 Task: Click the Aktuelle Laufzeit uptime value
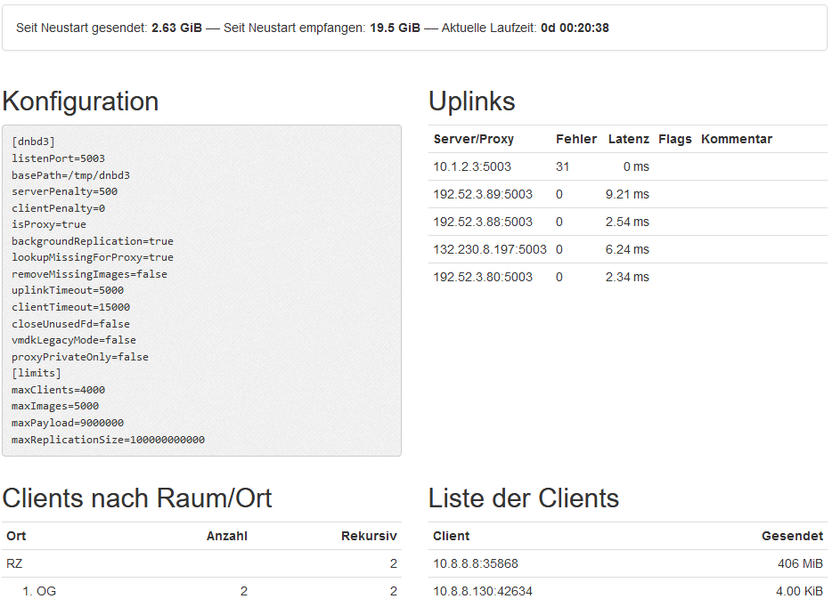click(575, 28)
